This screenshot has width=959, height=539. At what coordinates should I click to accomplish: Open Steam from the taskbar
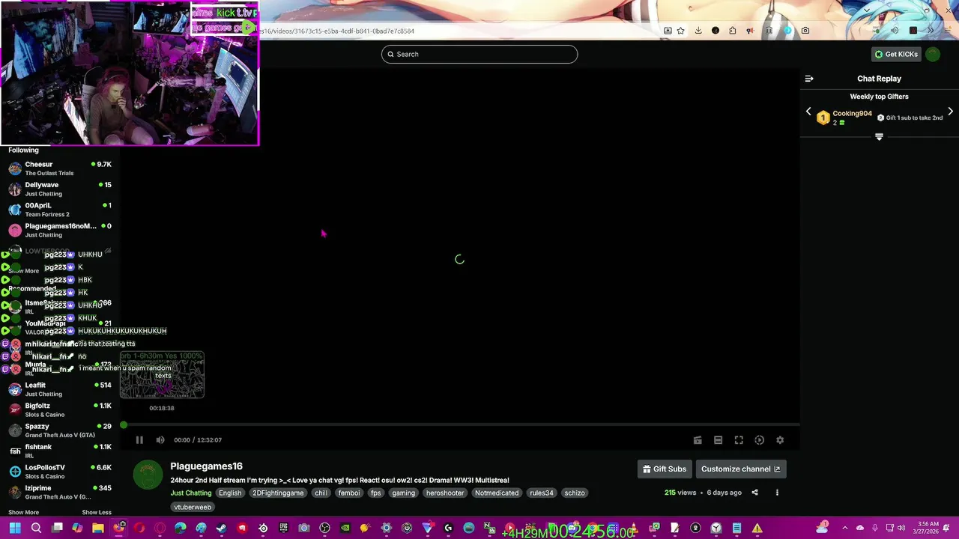[x=221, y=529]
